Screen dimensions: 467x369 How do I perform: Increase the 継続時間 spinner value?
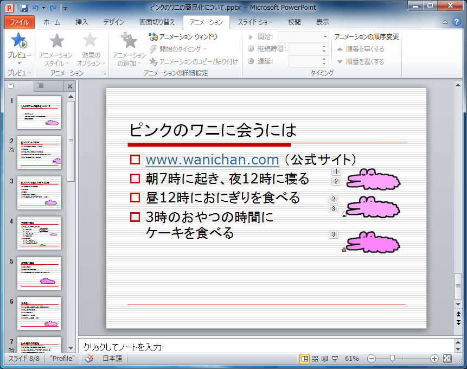[324, 47]
